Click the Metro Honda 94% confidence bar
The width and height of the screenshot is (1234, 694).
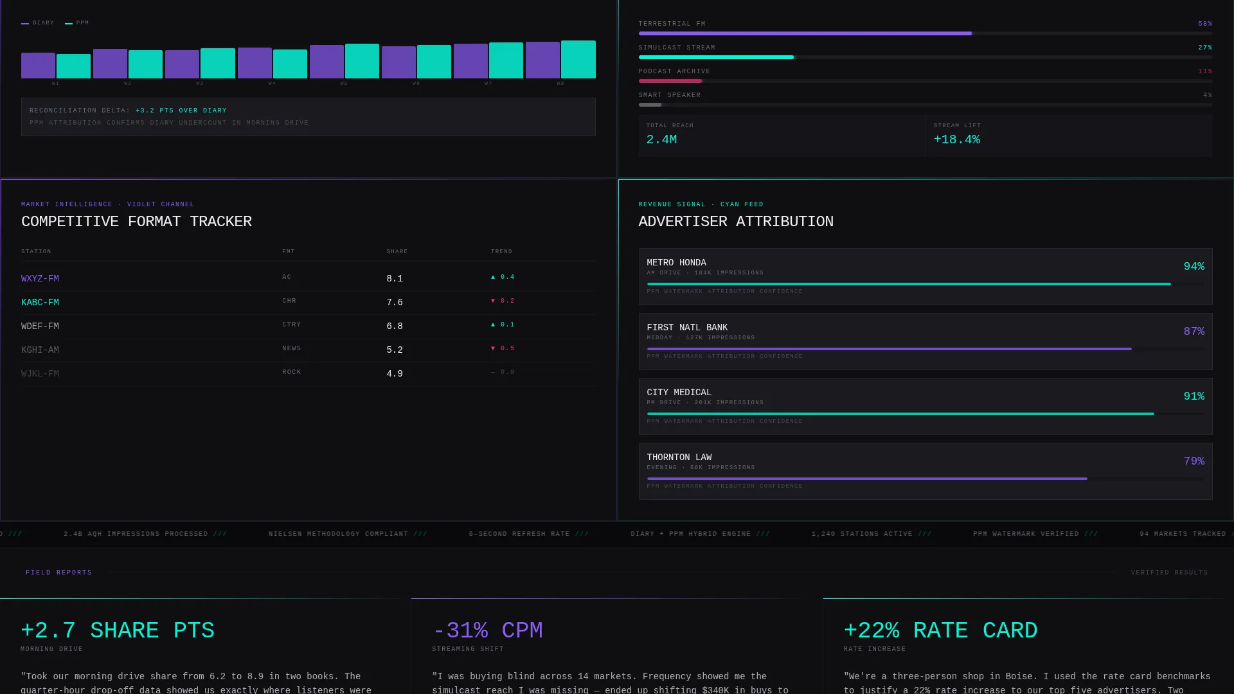pos(925,284)
